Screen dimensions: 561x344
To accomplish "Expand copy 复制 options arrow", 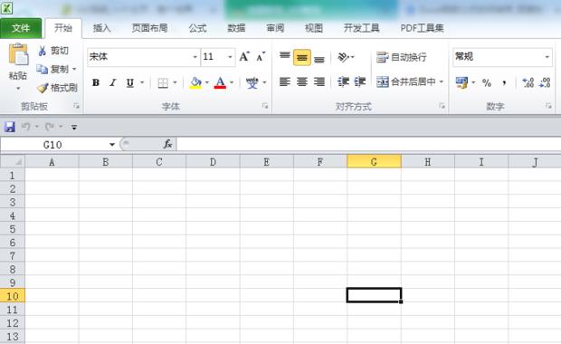I will click(x=74, y=69).
